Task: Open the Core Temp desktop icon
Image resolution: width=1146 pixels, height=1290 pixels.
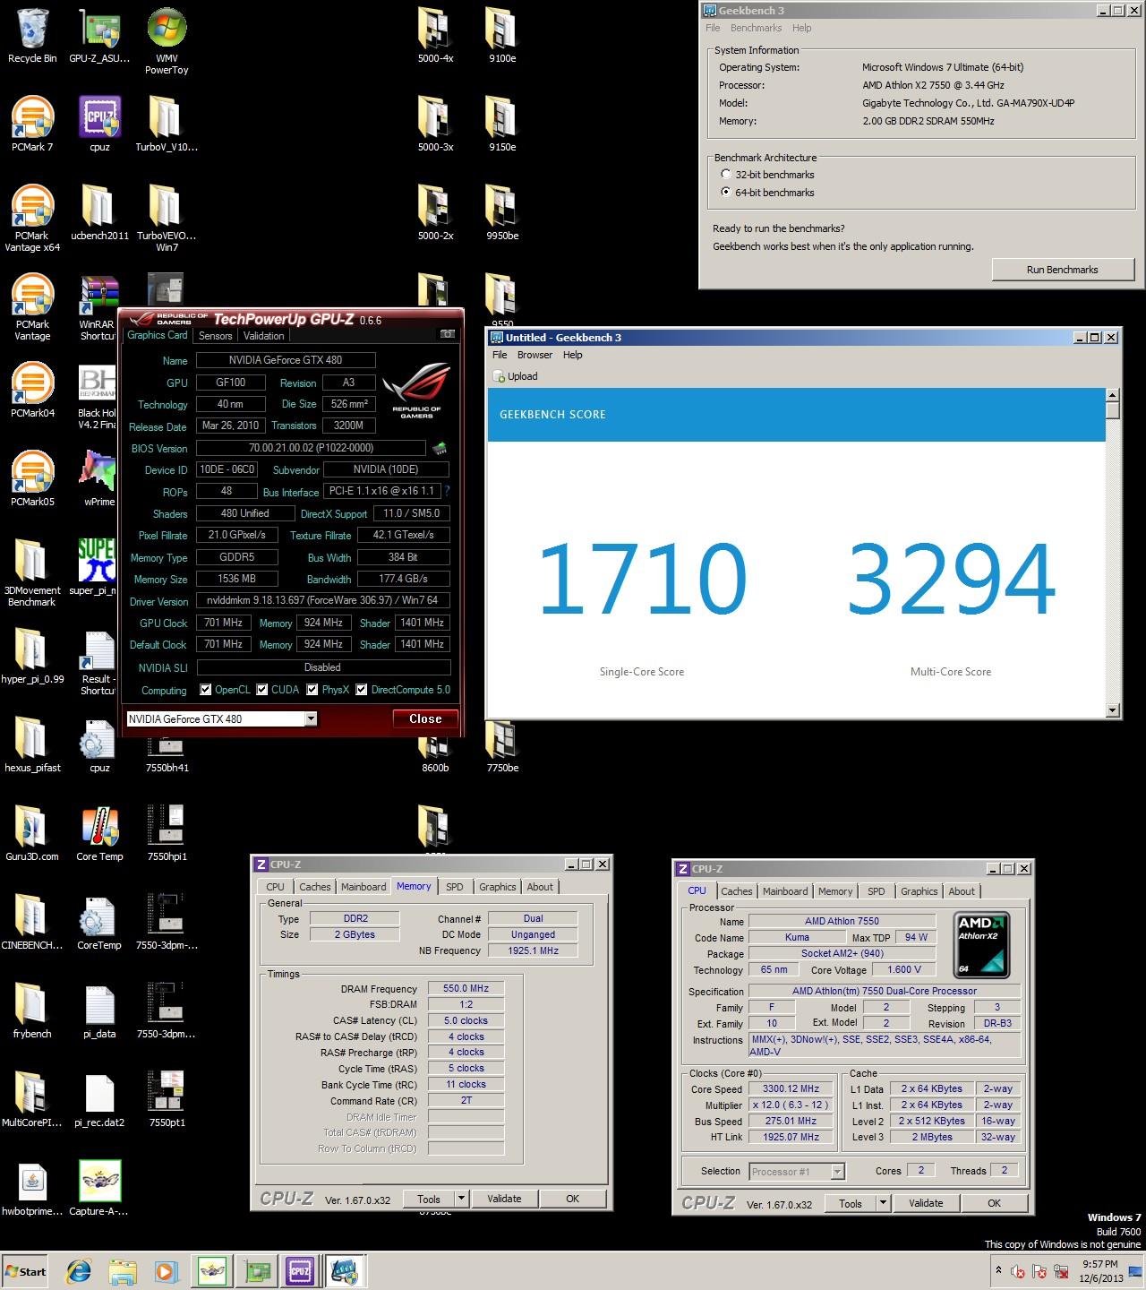Action: (99, 834)
